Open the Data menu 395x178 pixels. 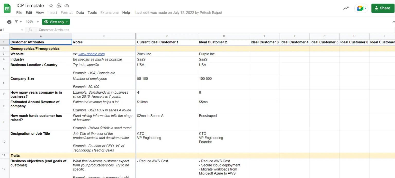pos(80,13)
